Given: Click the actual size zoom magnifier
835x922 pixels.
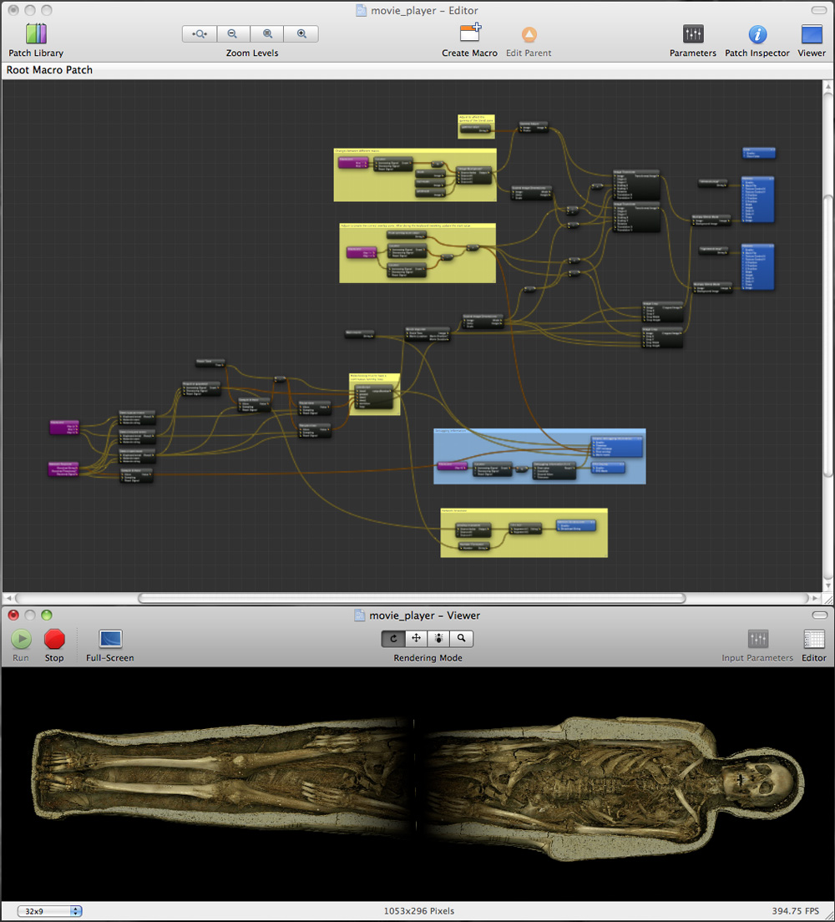Looking at the screenshot, I should pos(267,34).
